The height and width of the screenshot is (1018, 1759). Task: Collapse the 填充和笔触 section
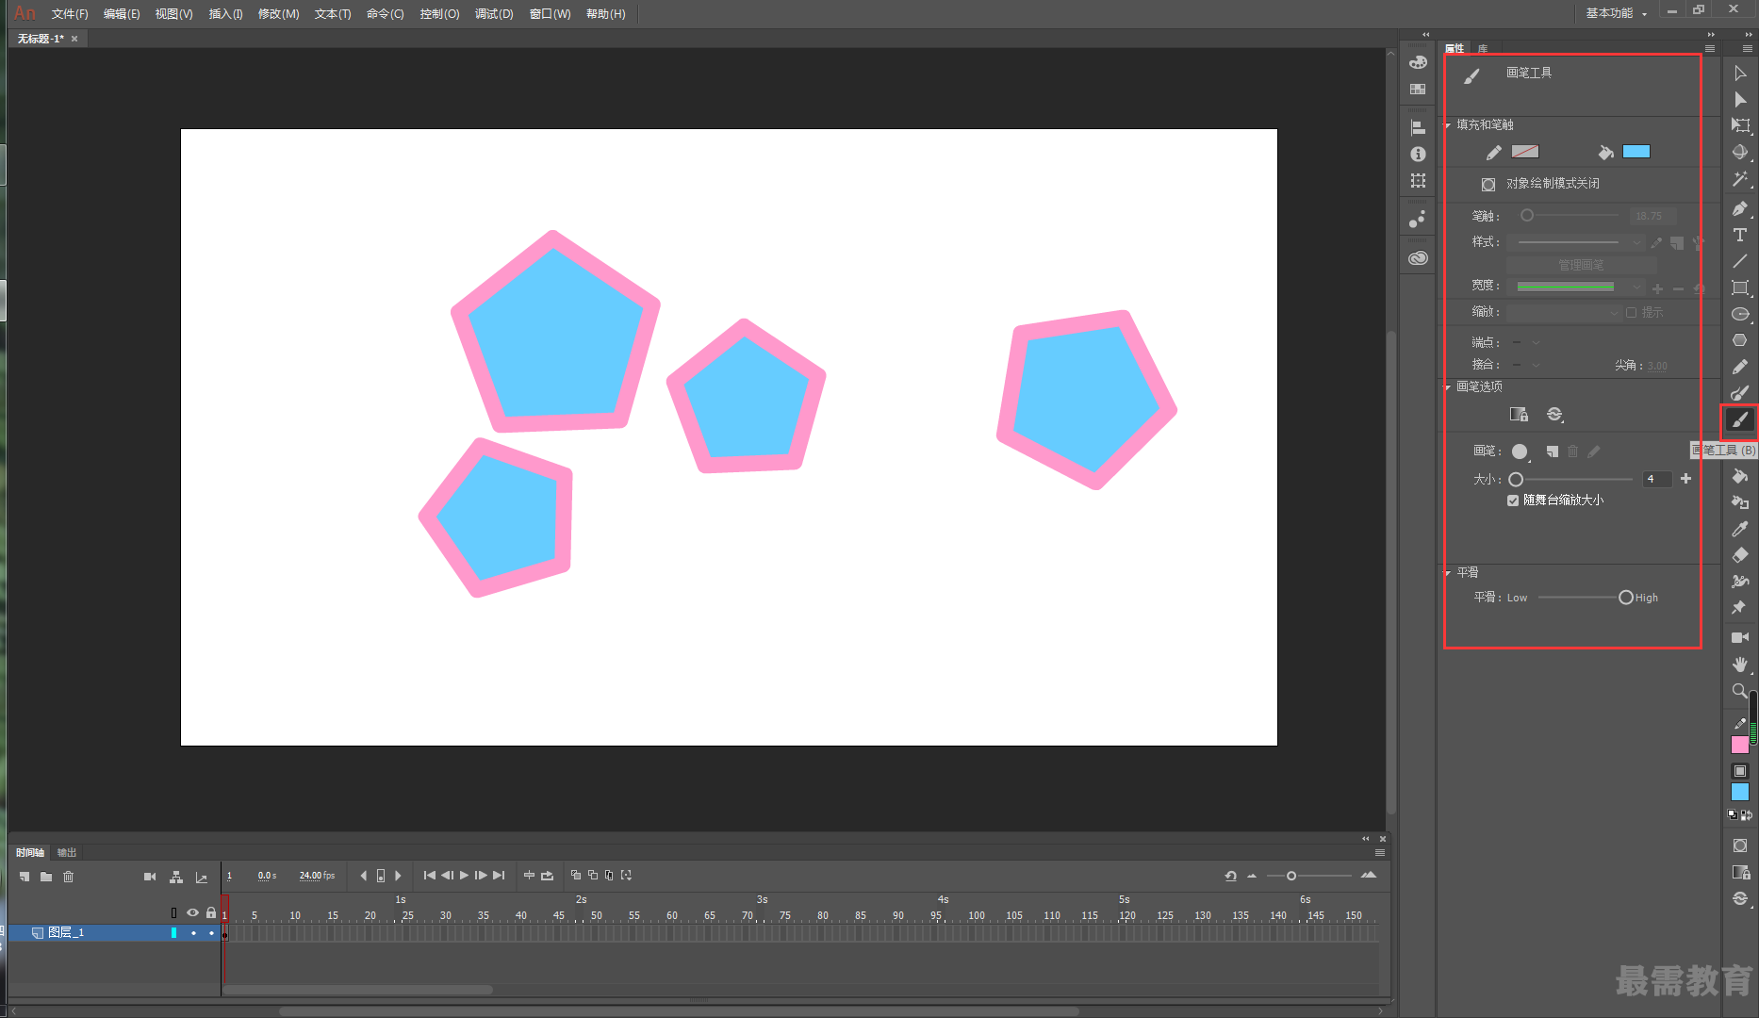pos(1448,125)
